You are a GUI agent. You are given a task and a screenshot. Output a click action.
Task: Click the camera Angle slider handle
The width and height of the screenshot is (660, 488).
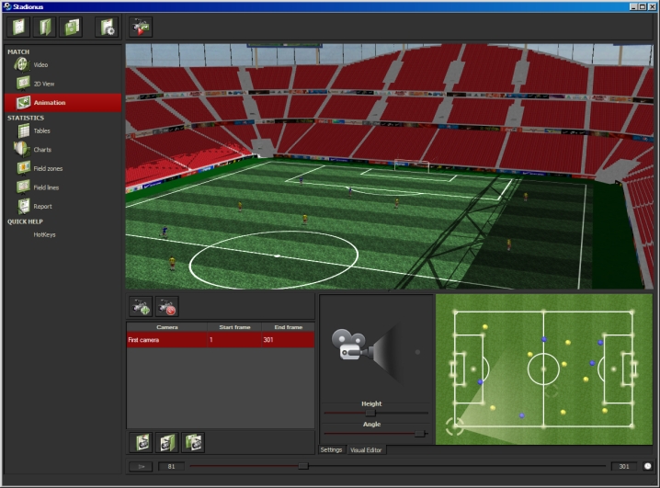tap(420, 433)
